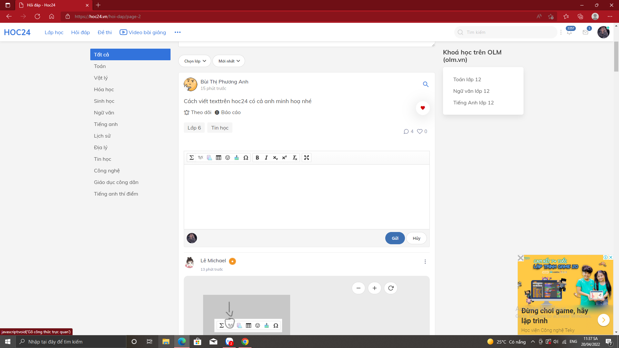Screen dimensions: 619x348
Task: Remove formatting from selected text
Action: [295, 158]
